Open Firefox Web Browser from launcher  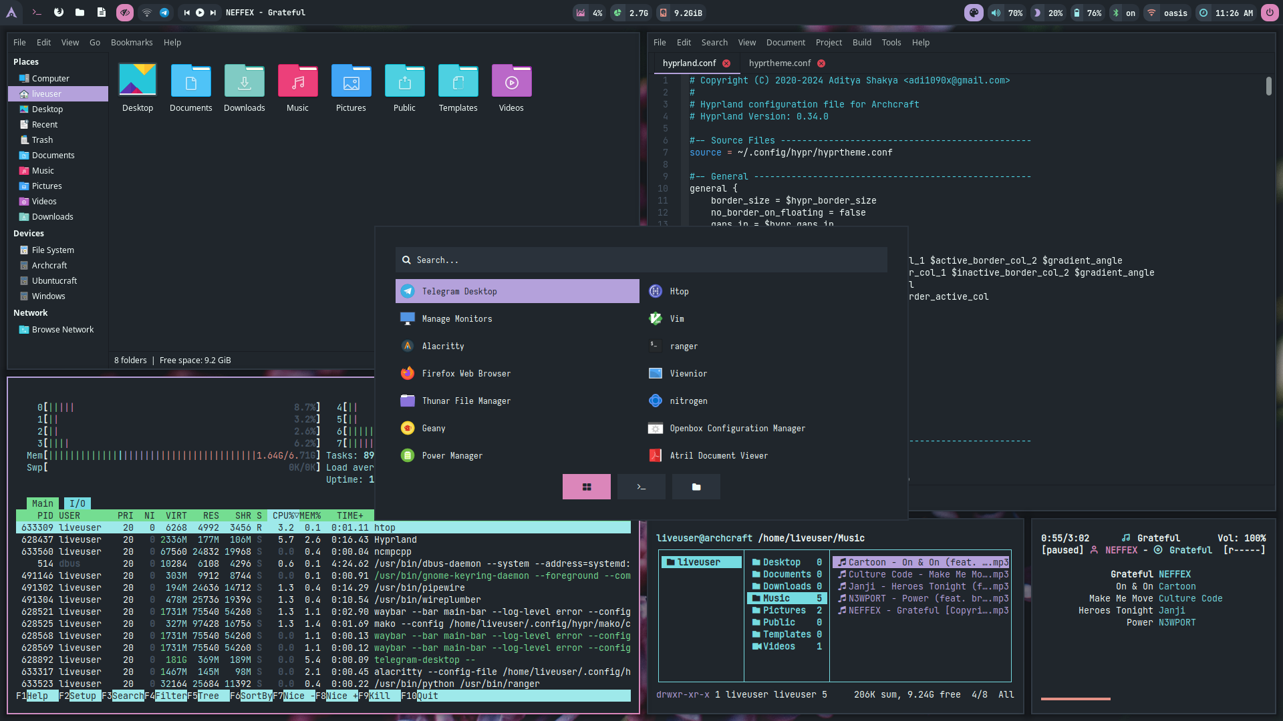coord(466,373)
